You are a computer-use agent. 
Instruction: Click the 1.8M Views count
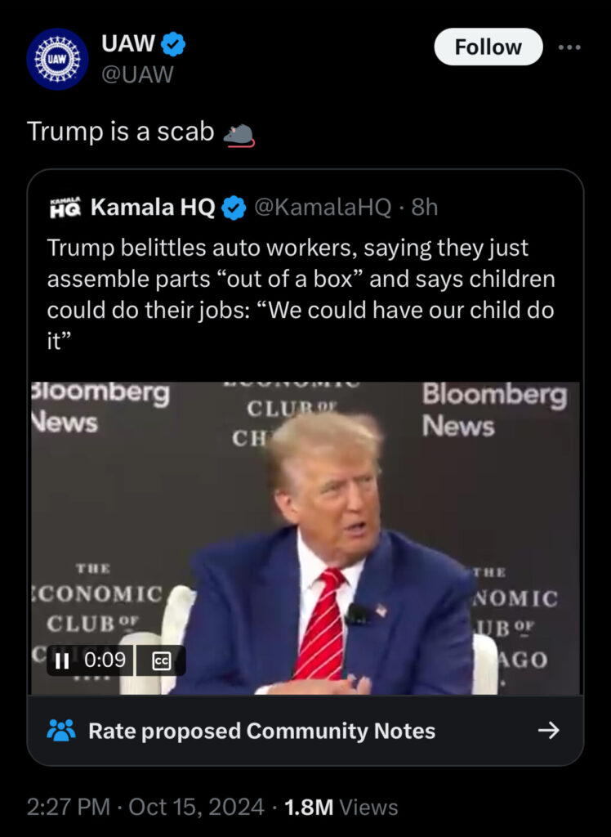coord(341,808)
